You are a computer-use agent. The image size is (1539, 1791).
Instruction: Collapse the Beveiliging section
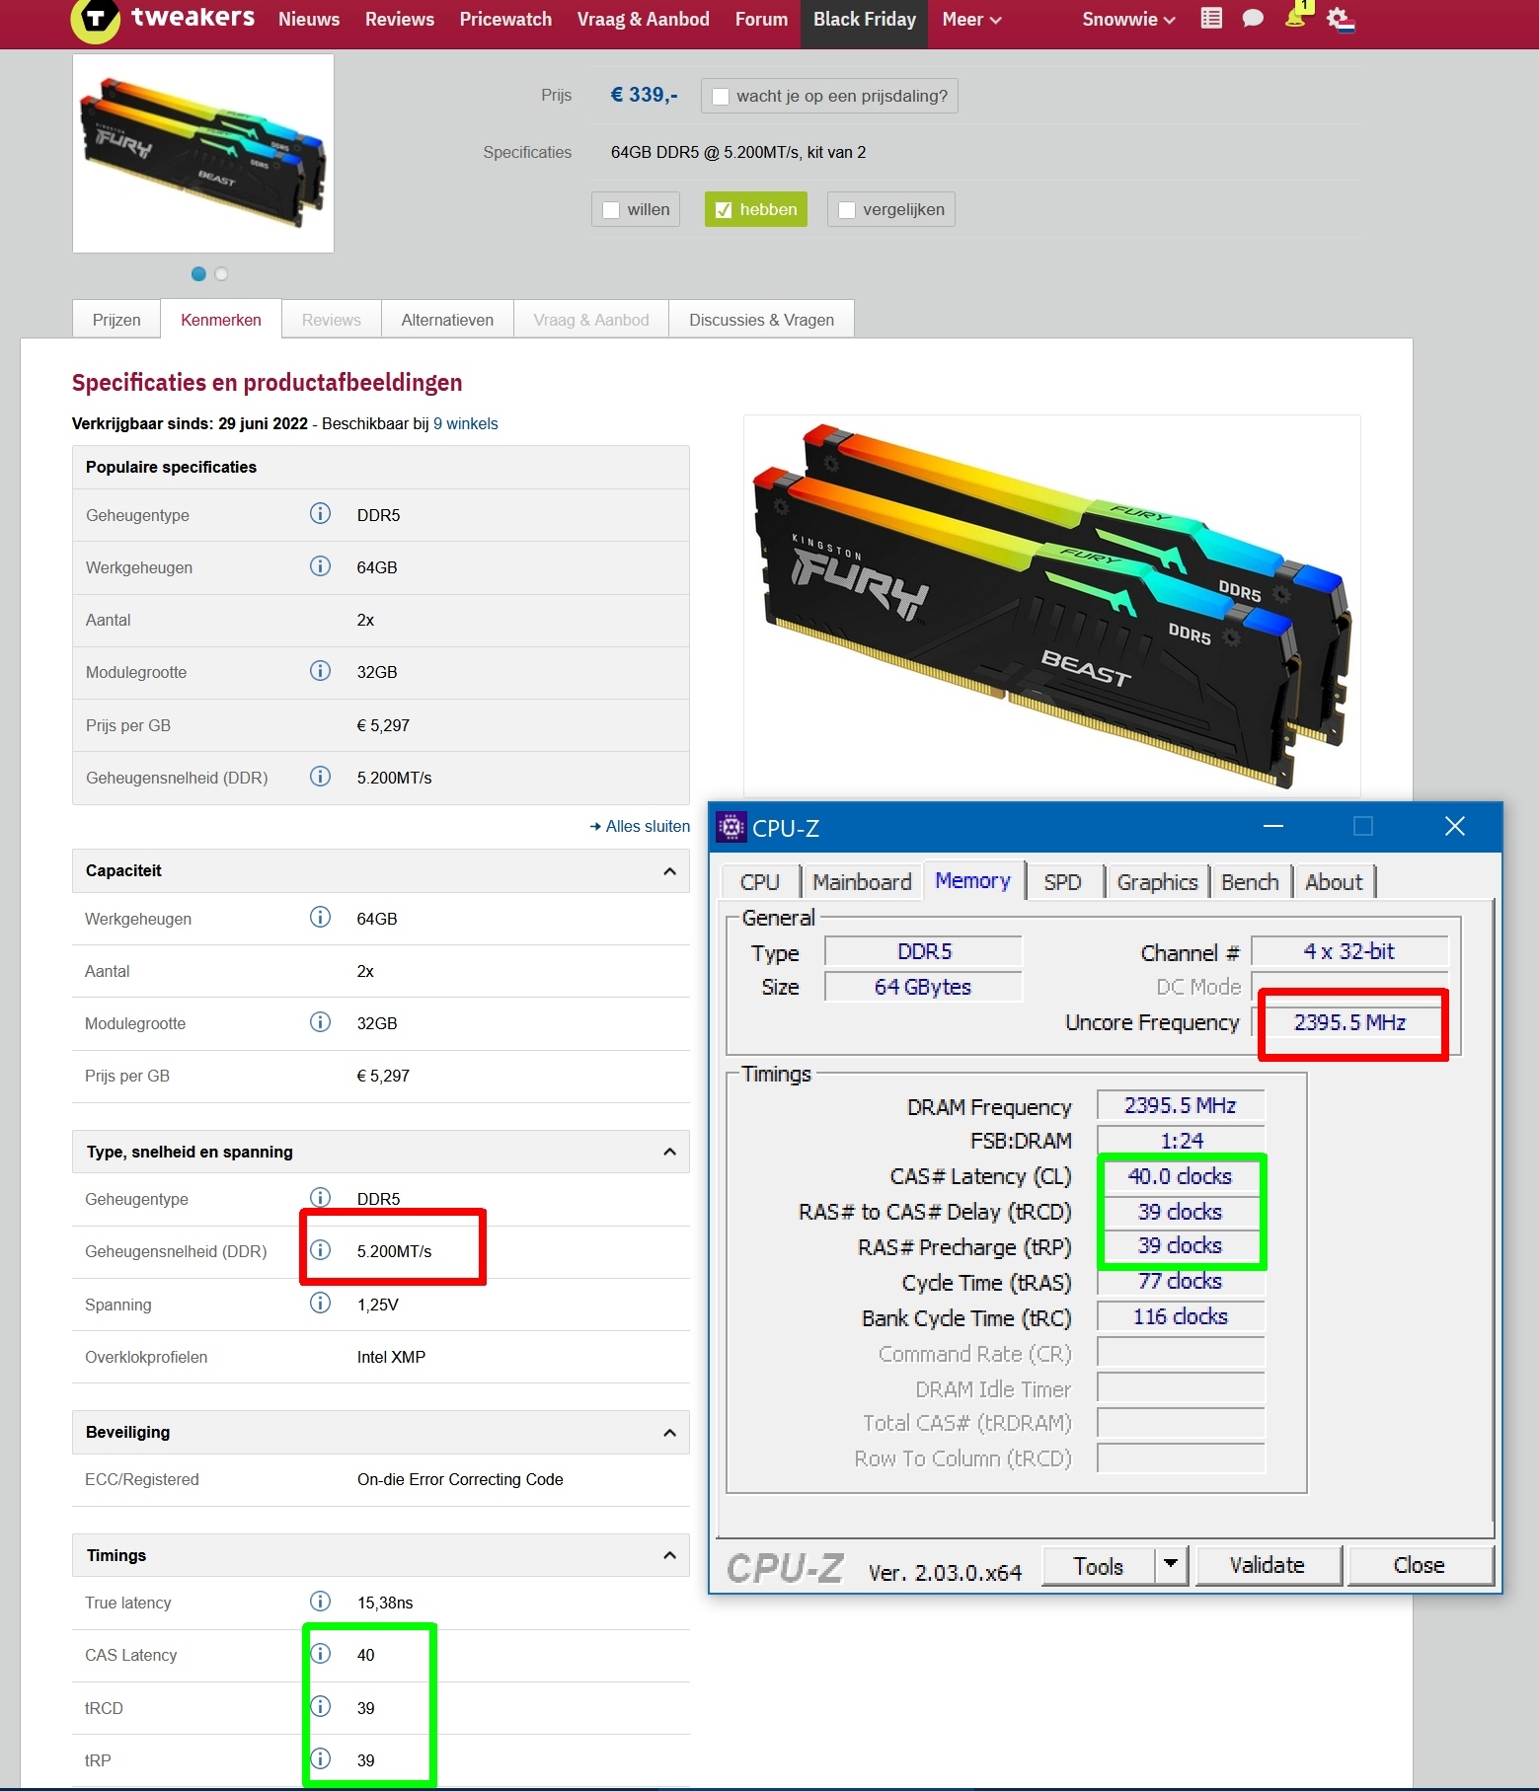669,1432
